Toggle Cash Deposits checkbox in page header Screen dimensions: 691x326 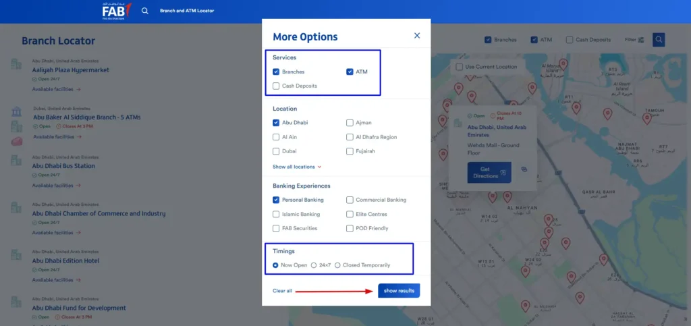[x=570, y=40]
